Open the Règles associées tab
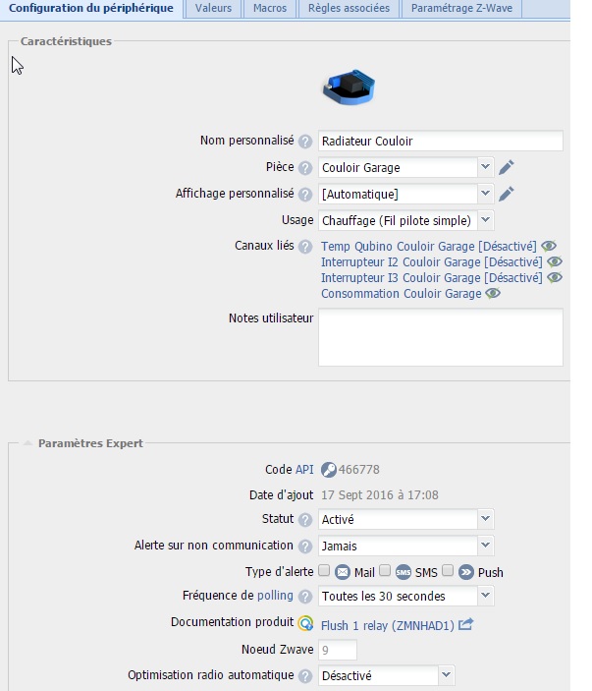 point(349,8)
